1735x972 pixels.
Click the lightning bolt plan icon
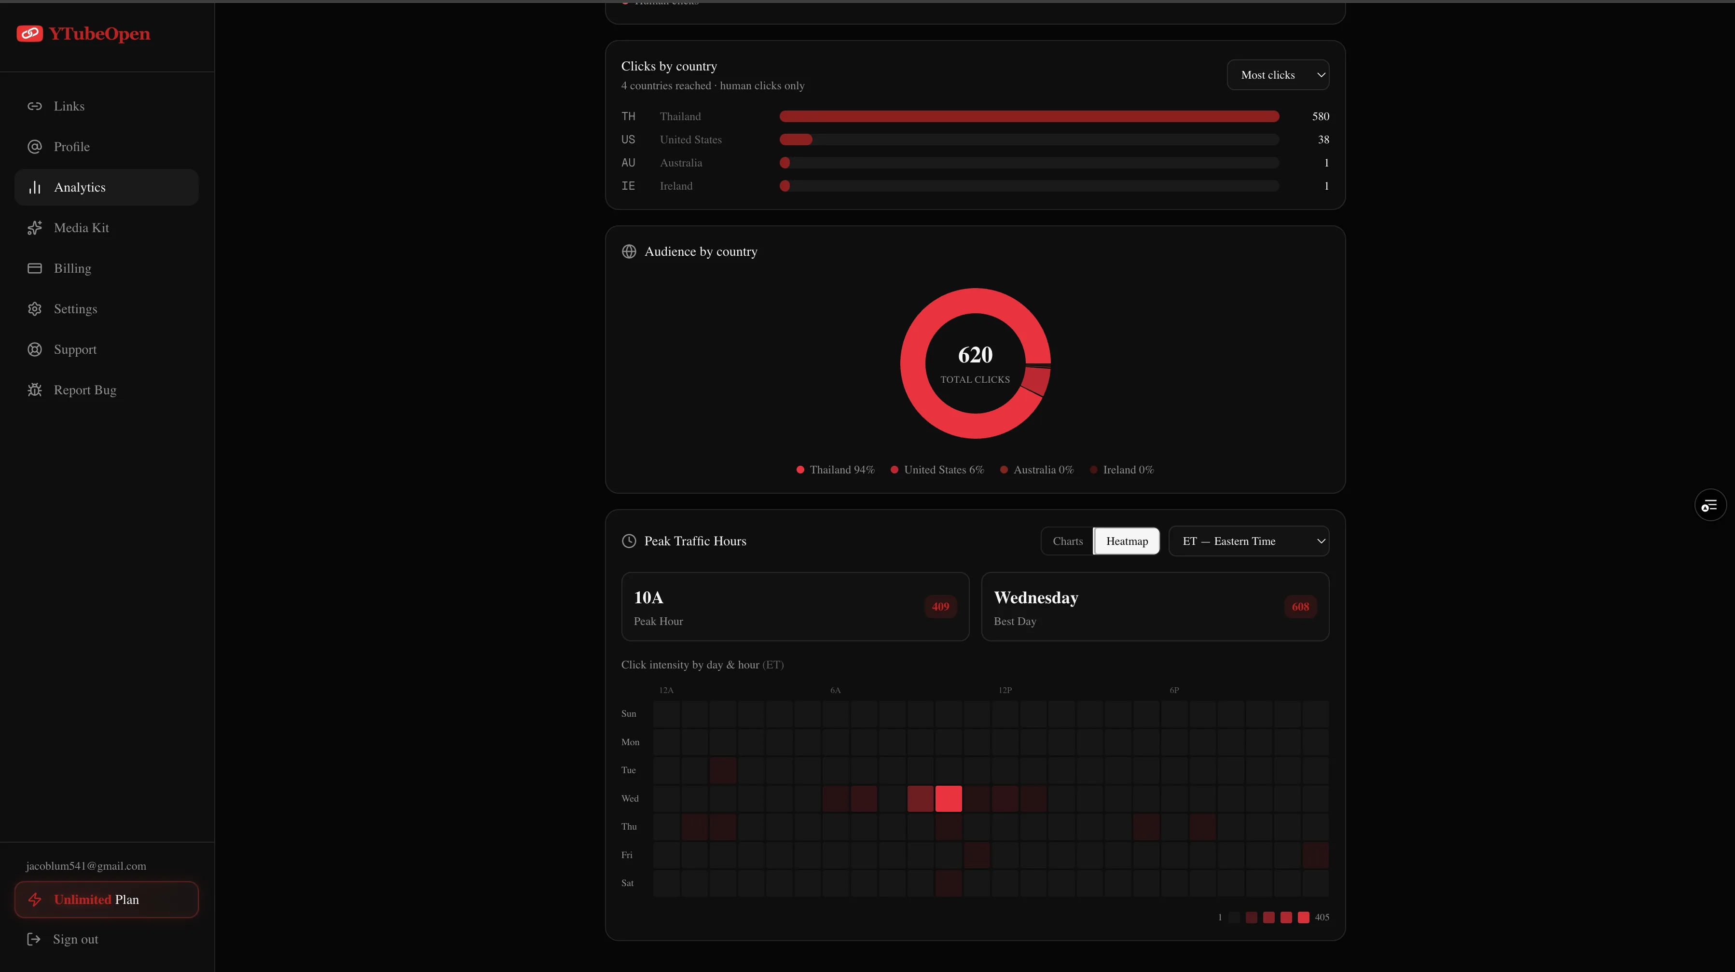34,899
